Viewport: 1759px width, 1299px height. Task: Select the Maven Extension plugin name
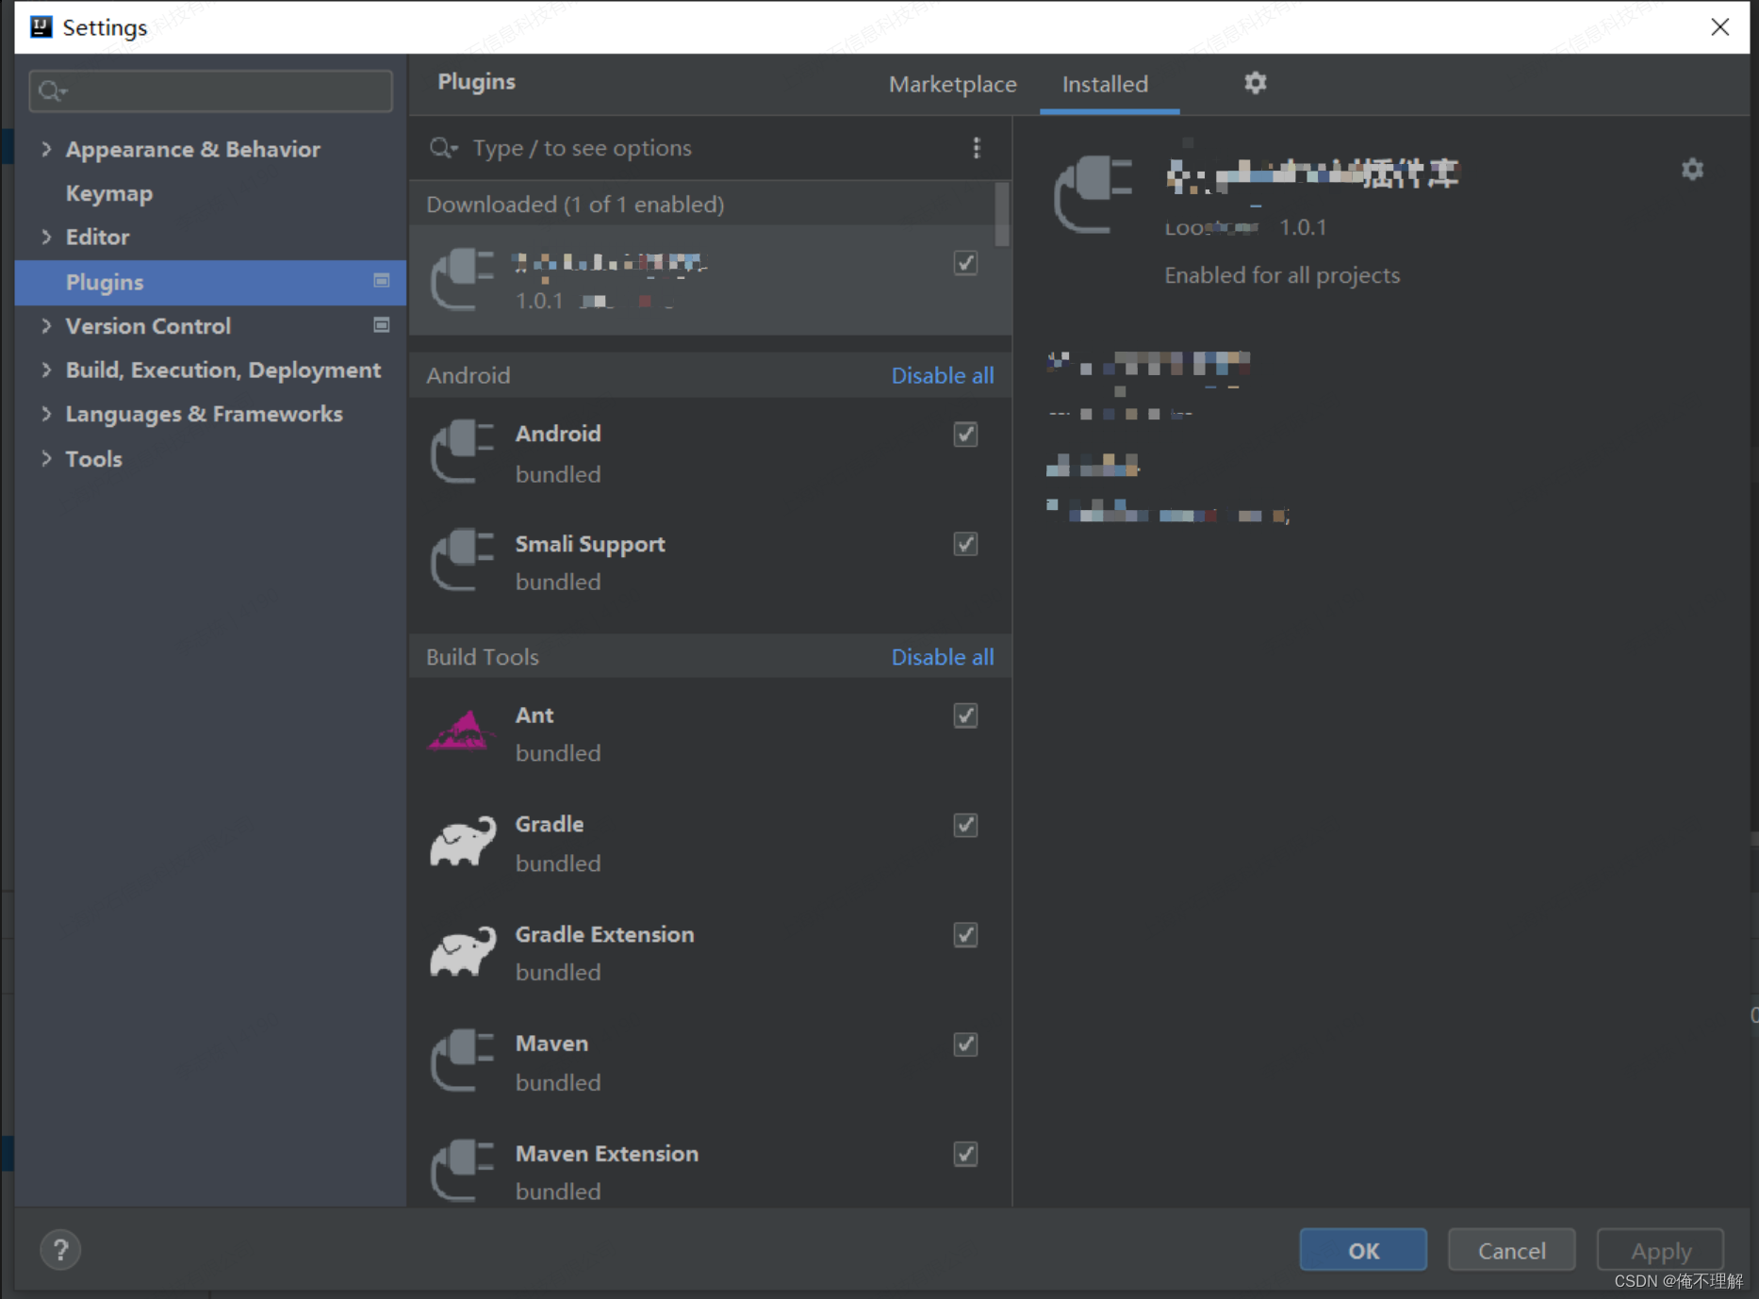click(x=607, y=1153)
